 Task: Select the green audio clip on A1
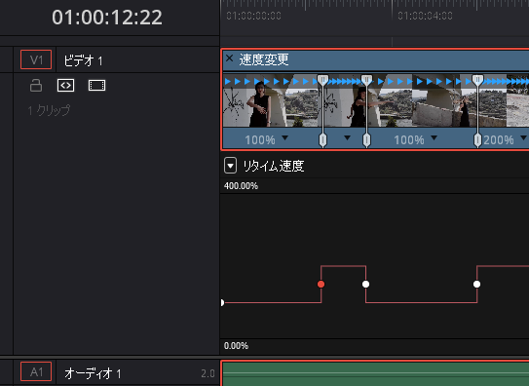pos(375,373)
